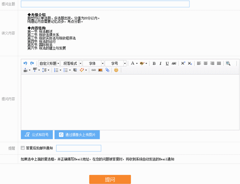240x184 pixels.
Task: Click the 公式和符号 button
Action: click(37, 135)
